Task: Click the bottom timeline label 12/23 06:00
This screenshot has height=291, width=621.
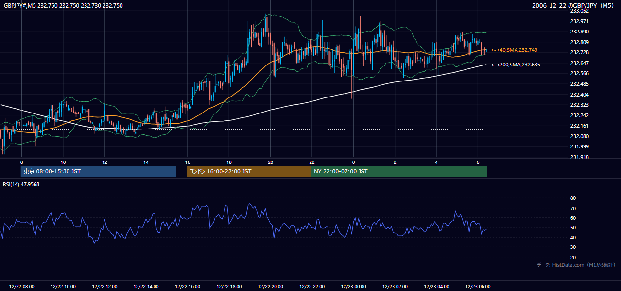Action: point(478,287)
